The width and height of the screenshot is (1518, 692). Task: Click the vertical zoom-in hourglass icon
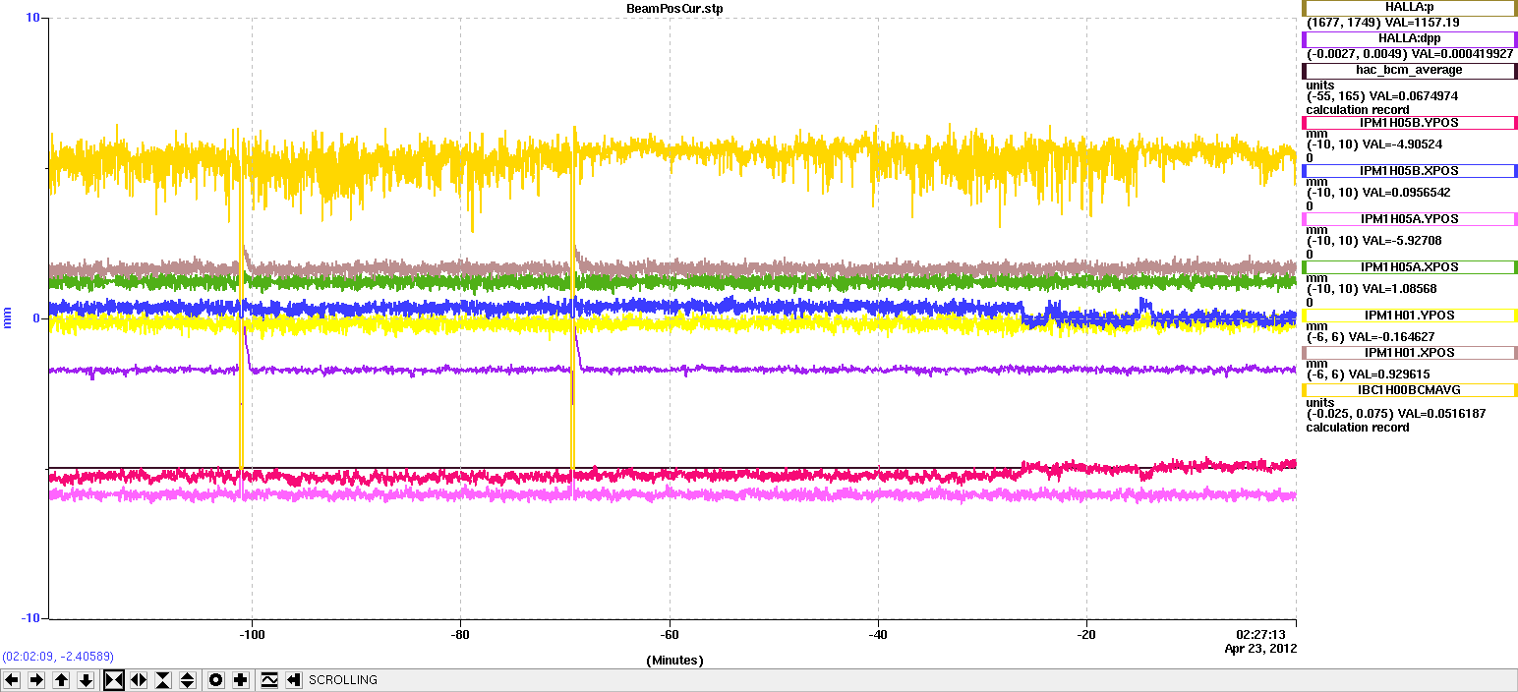[x=163, y=680]
